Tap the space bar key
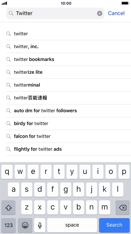The image size is (131, 234). [x=72, y=225]
